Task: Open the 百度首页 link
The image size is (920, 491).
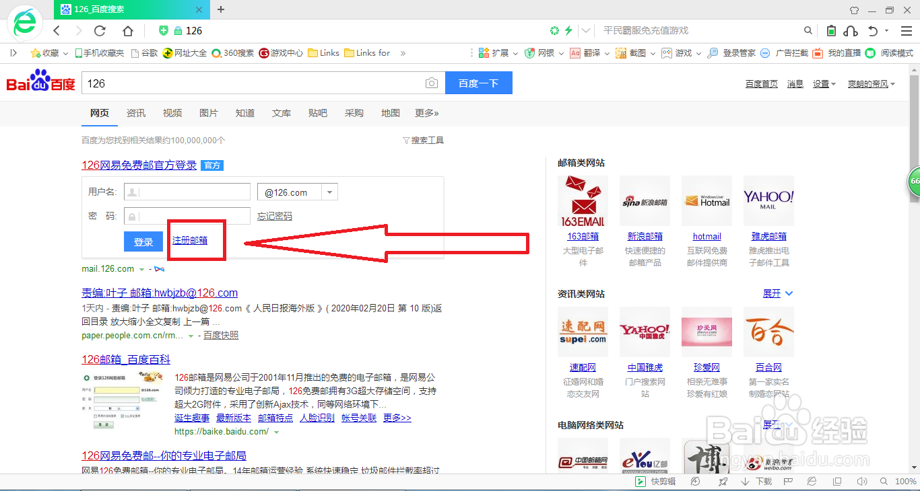Action: click(762, 84)
